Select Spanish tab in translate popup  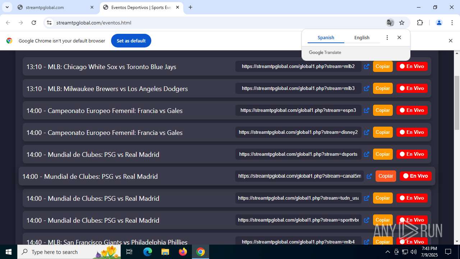[x=326, y=37]
